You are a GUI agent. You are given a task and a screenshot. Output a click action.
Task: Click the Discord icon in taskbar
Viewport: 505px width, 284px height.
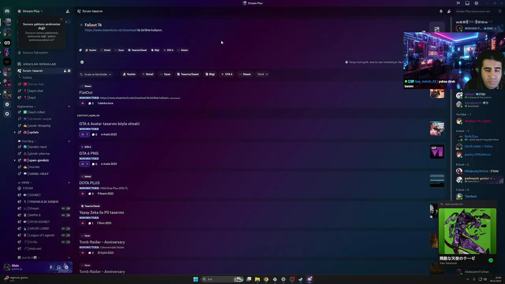[310, 279]
